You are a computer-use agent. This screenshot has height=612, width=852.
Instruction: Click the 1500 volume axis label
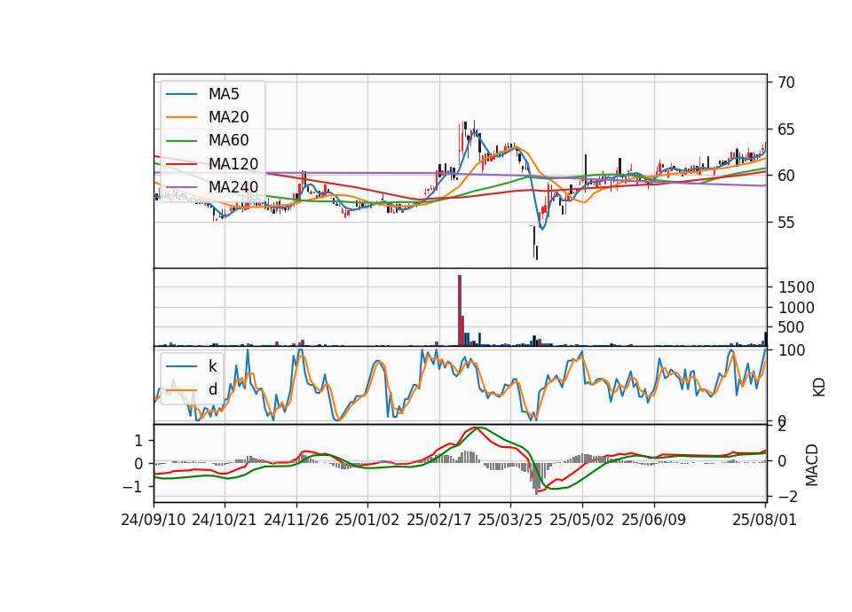pos(796,287)
